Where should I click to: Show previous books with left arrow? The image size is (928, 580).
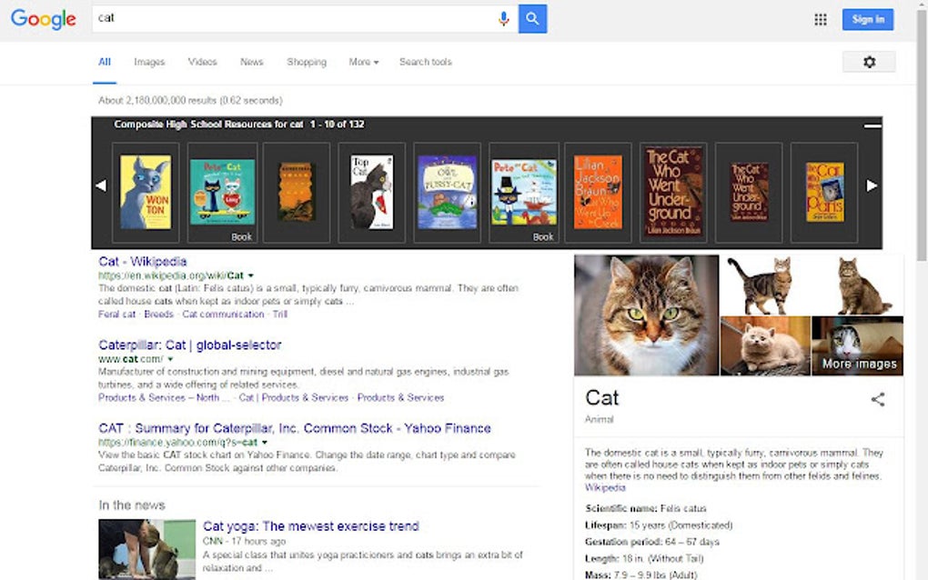(101, 185)
